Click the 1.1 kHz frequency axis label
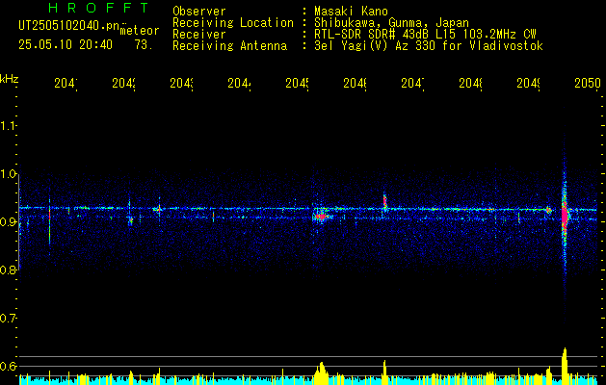The width and height of the screenshot is (606, 385). click(8, 125)
